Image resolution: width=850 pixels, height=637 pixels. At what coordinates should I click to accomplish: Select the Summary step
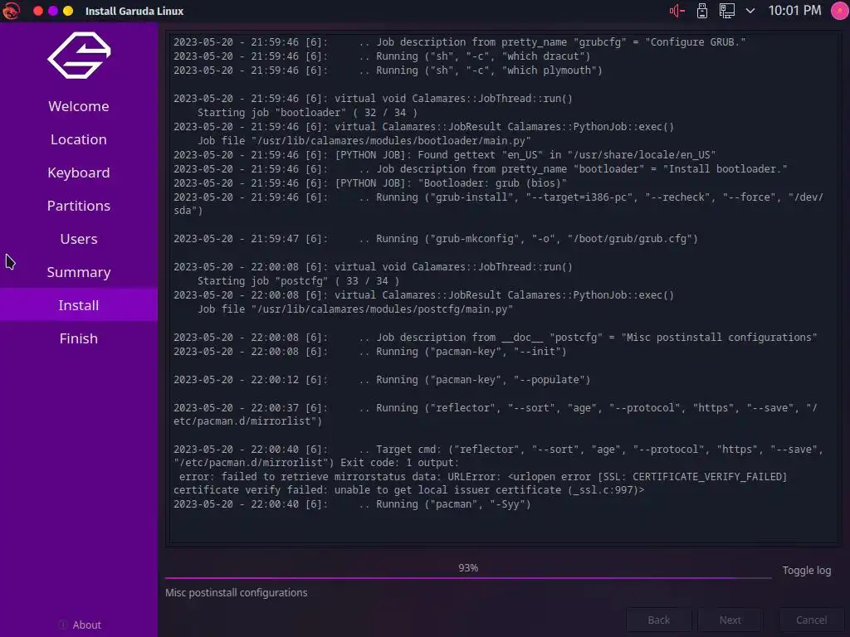click(x=79, y=272)
